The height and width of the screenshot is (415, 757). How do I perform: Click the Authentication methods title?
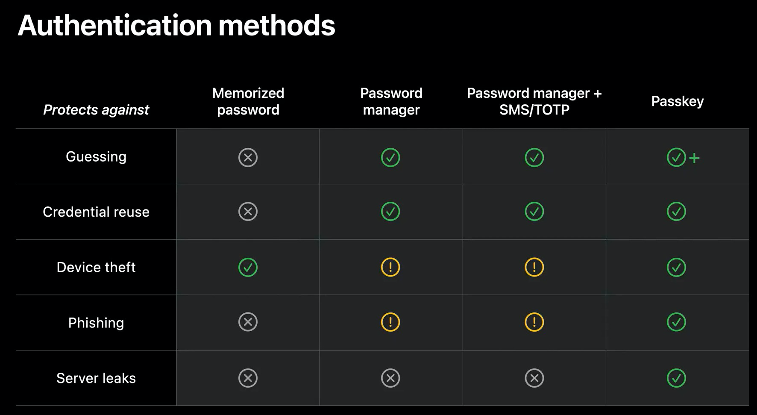[176, 25]
